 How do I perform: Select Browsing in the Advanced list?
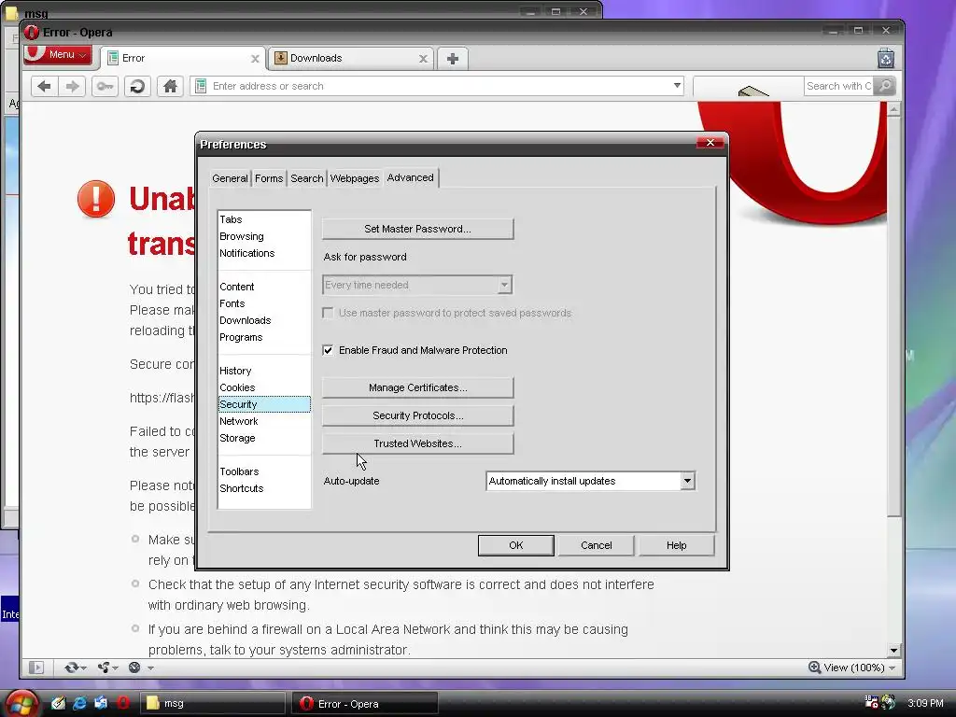point(264,236)
